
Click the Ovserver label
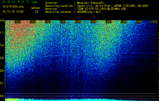51,3
